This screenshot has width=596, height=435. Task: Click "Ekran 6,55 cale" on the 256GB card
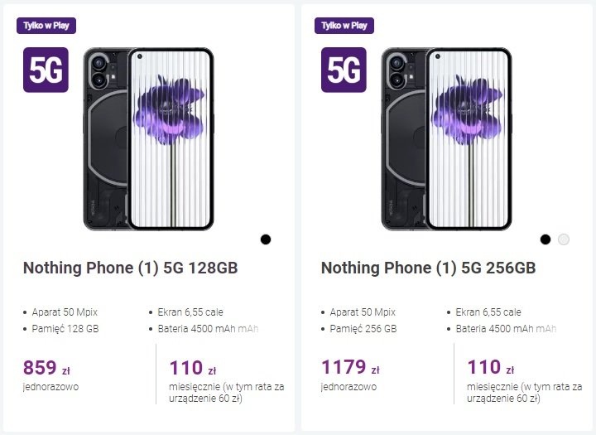click(x=488, y=312)
